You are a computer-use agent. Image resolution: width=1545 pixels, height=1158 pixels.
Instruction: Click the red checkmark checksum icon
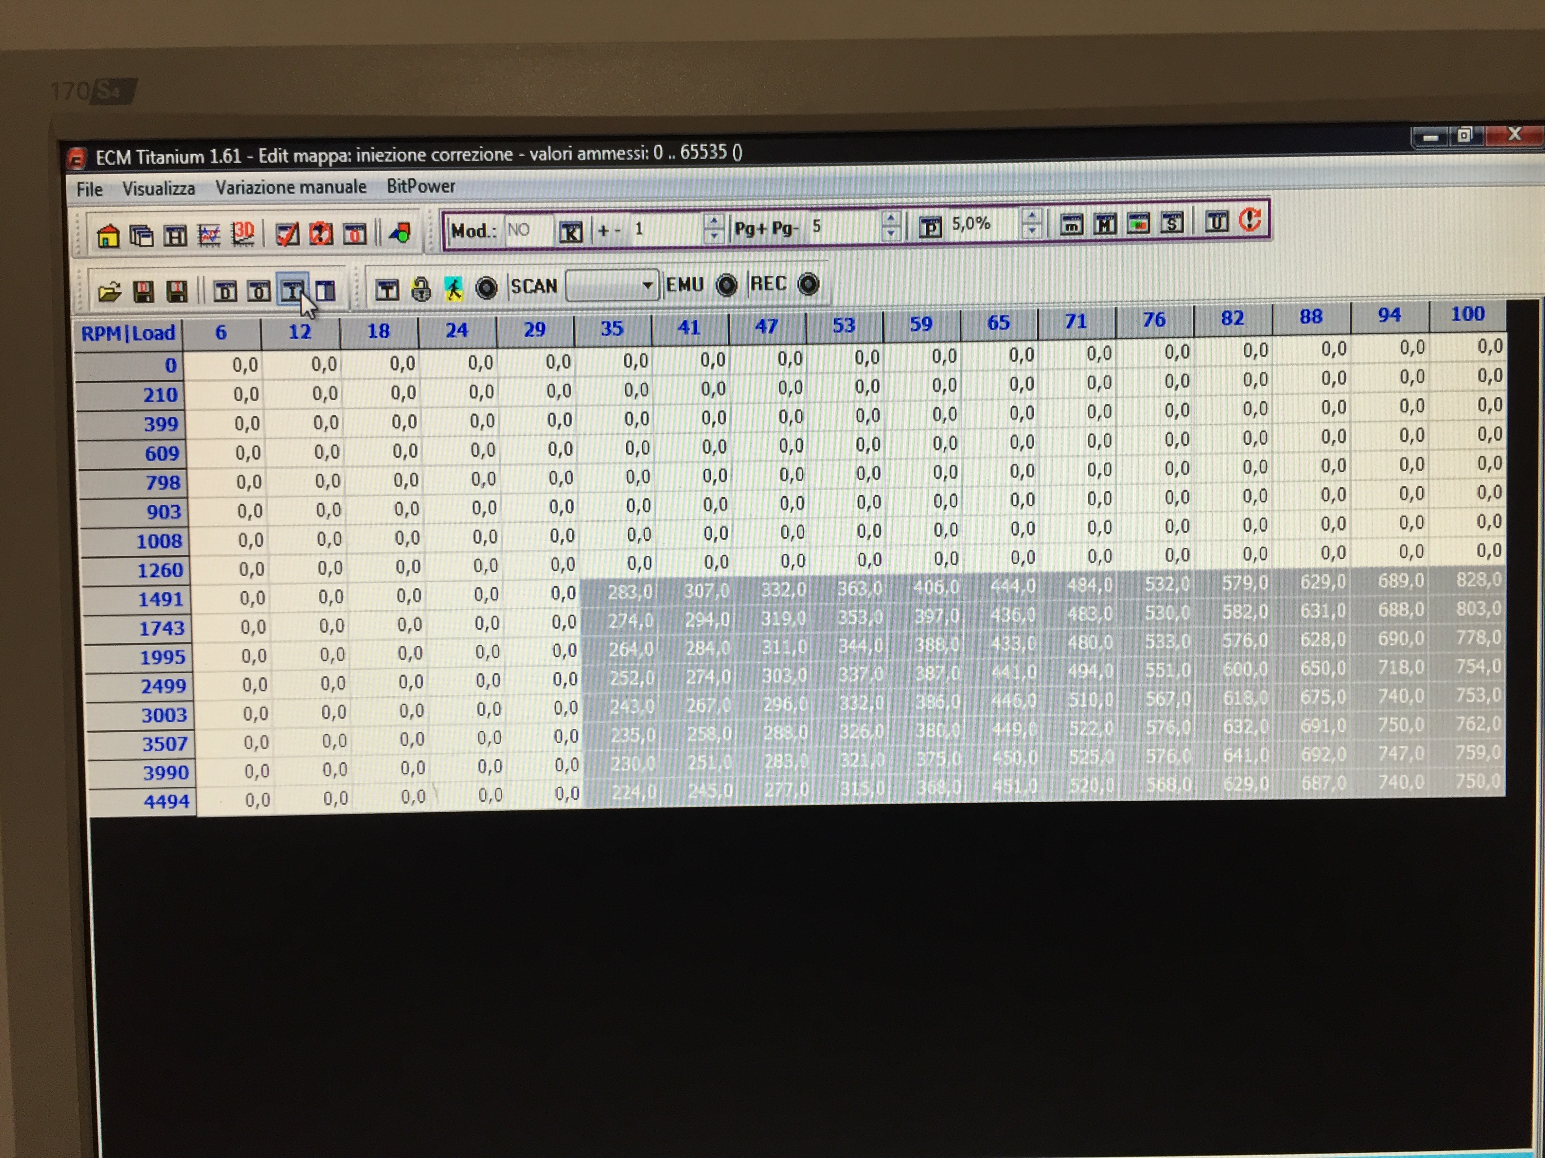point(287,235)
